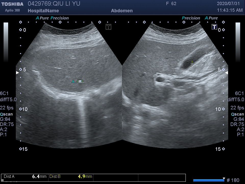Click the right grayscale bar
This screenshot has height=184, width=245.
click(238, 42)
